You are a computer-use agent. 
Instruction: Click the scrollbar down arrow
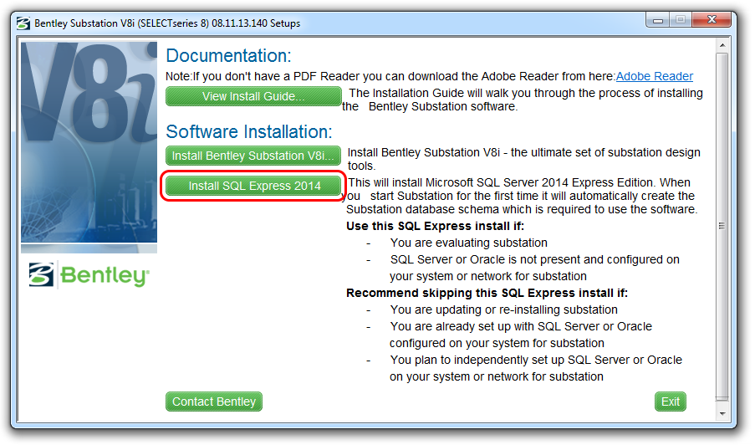pos(722,413)
